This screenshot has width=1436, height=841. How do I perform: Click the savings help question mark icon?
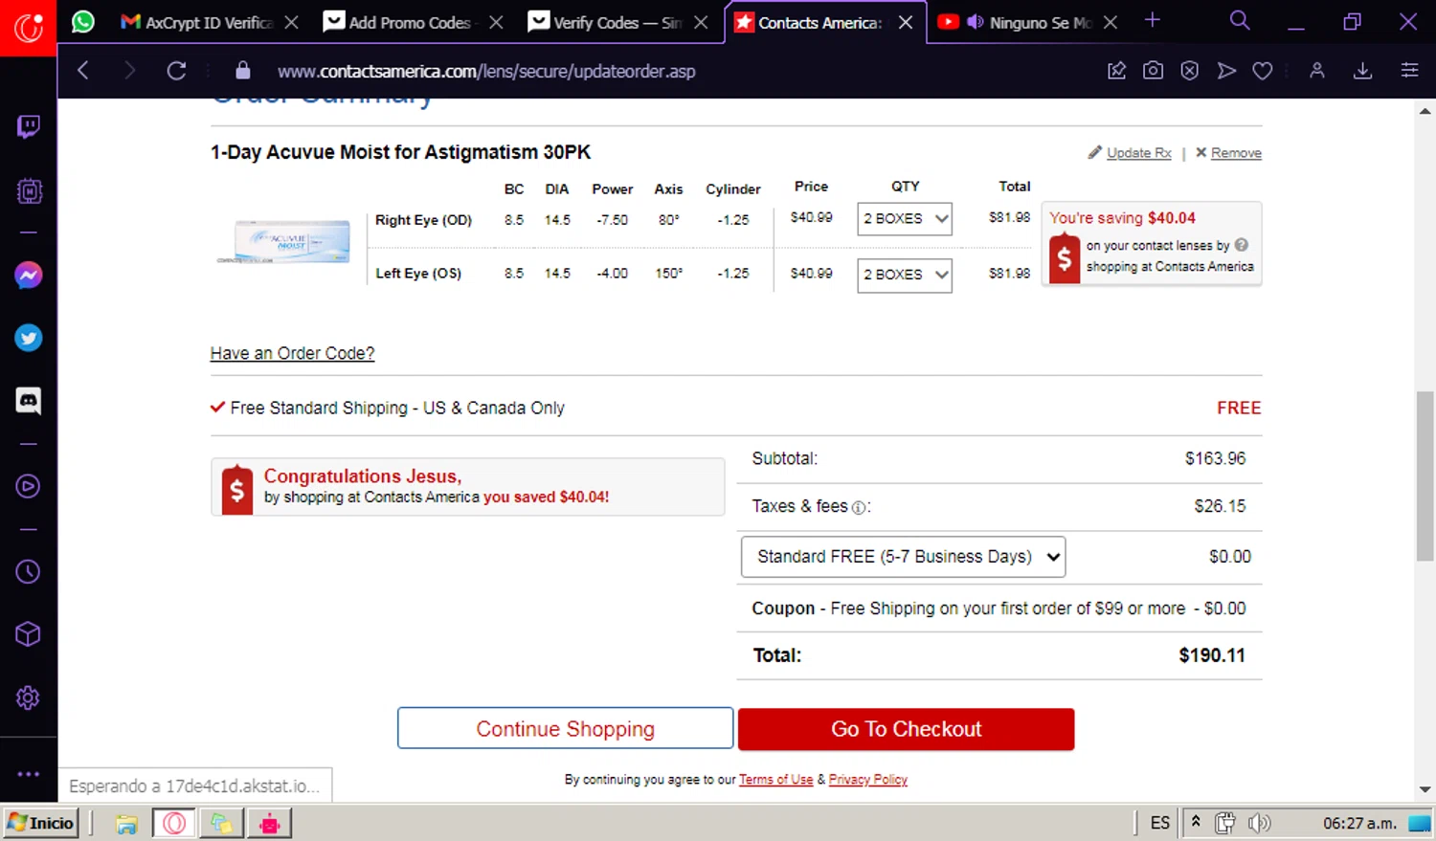1242,245
